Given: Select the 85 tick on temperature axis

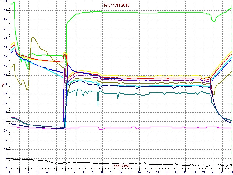Looking at the screenshot, I should 5,10.
